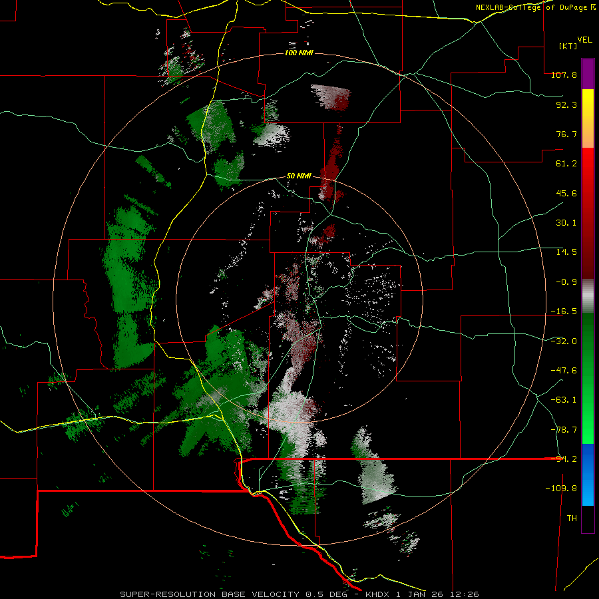Click the 30.1 velocity scale label
The image size is (599, 599).
[x=566, y=222]
